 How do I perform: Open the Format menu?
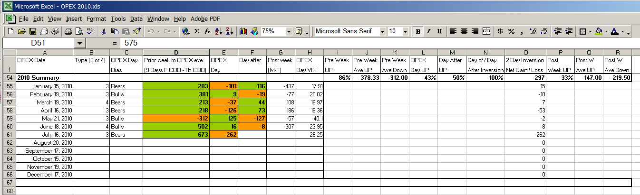point(96,19)
